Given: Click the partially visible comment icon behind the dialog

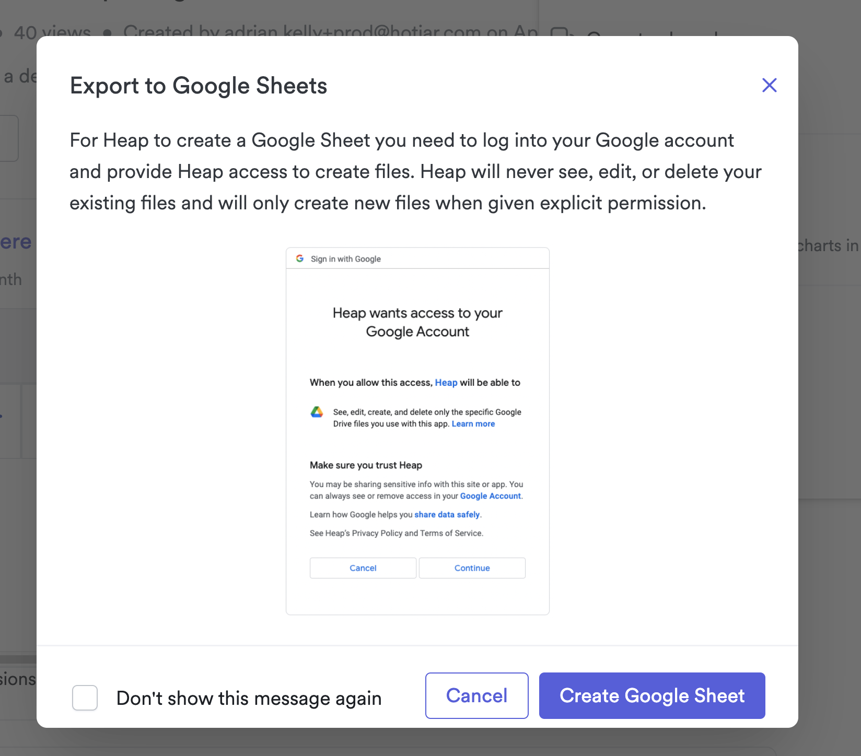Looking at the screenshot, I should coord(560,33).
